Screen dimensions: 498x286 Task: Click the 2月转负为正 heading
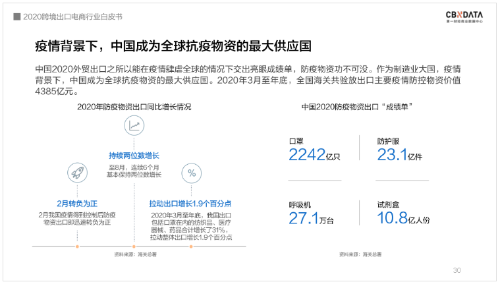coord(77,204)
